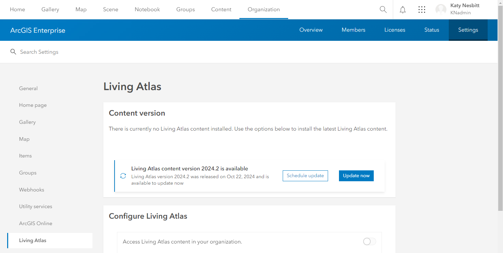Switch to the Members tab
Screen dimensions: 503x253
(353, 30)
